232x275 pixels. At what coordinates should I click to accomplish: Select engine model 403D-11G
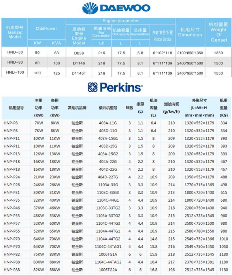coord(108,131)
